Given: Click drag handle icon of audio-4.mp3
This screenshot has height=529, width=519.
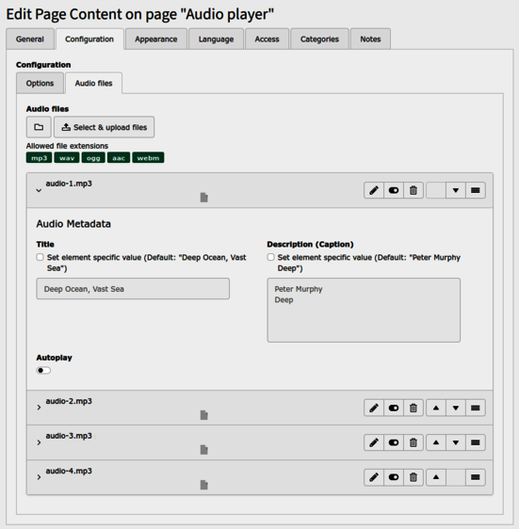Looking at the screenshot, I should click(476, 477).
